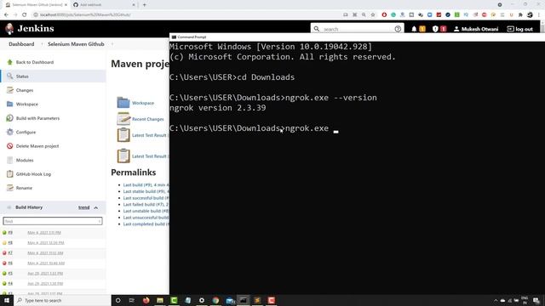This screenshot has height=306, width=545.
Task: Click the Command Prompt taskbar icon
Action: coord(244,300)
